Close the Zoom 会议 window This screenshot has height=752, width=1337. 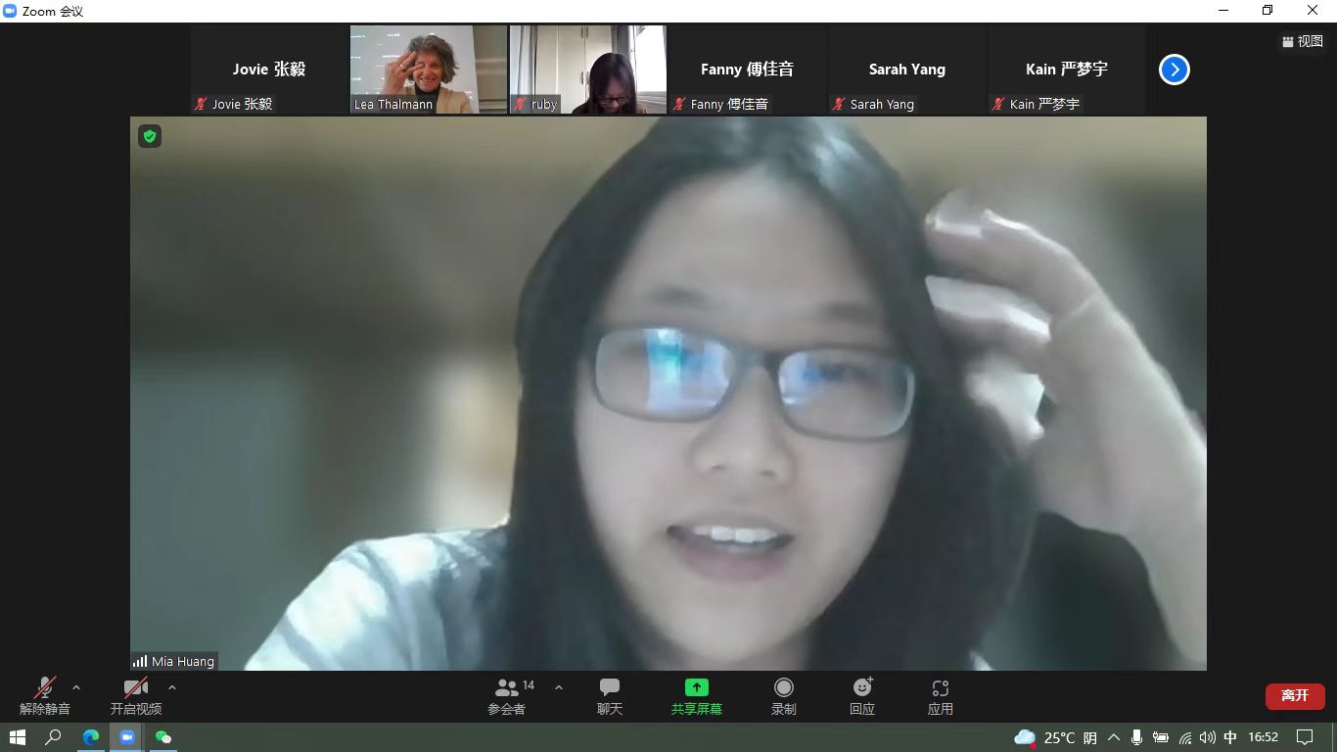pyautogui.click(x=1314, y=11)
